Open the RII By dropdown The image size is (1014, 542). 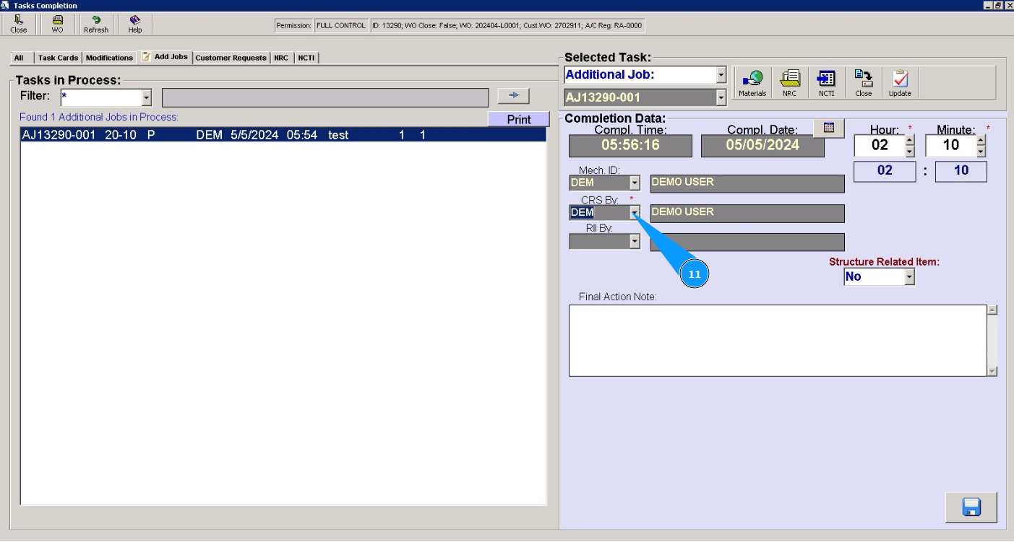point(635,242)
